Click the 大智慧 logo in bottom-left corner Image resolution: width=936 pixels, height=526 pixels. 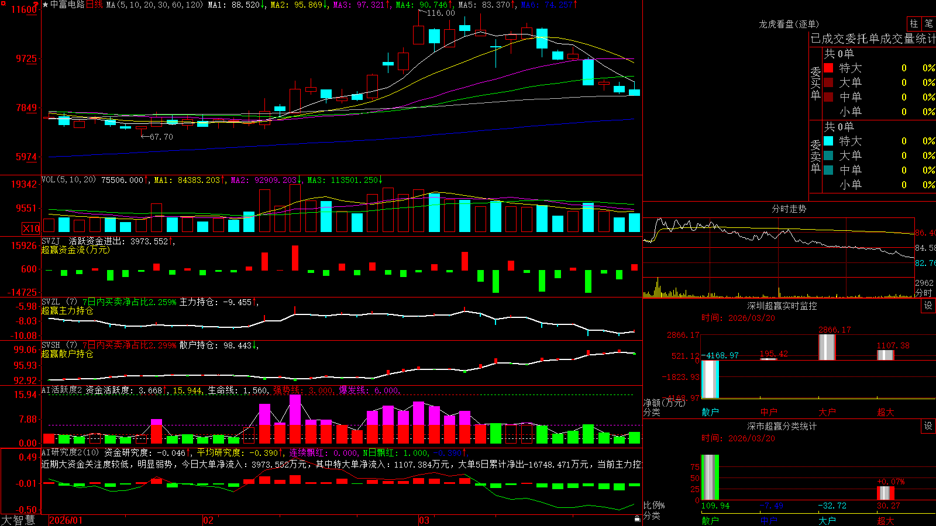(x=18, y=520)
